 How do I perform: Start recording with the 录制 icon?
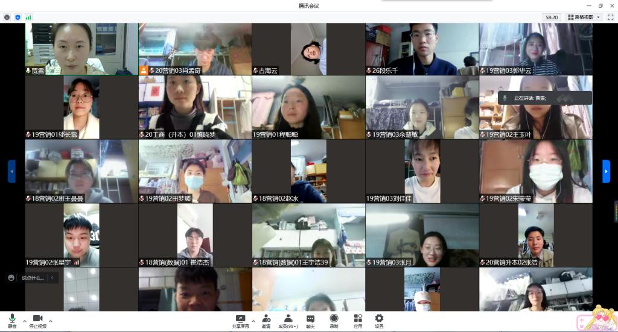(x=334, y=320)
